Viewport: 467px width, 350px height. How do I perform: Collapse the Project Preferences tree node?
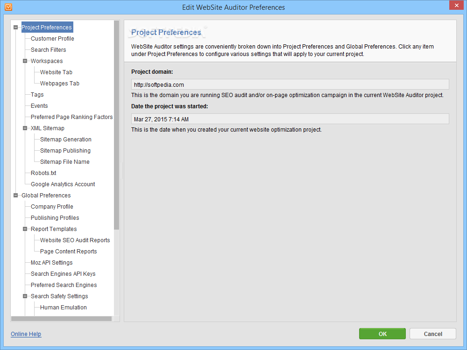(x=15, y=28)
